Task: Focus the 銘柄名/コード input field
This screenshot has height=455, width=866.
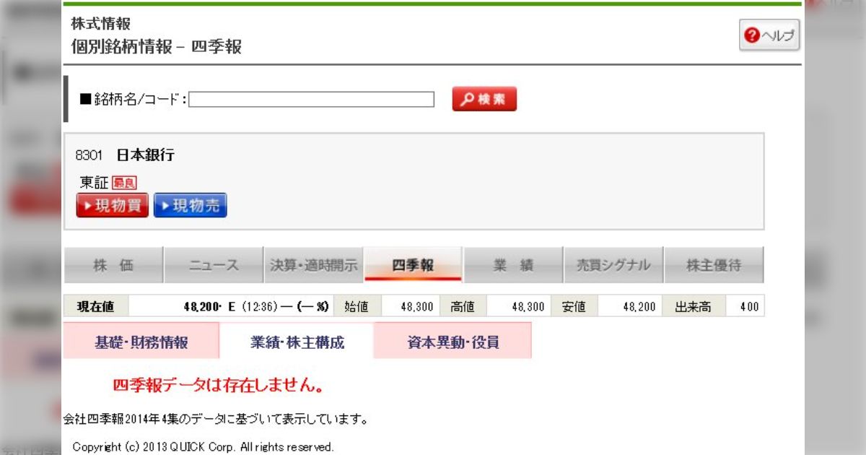Action: click(312, 100)
